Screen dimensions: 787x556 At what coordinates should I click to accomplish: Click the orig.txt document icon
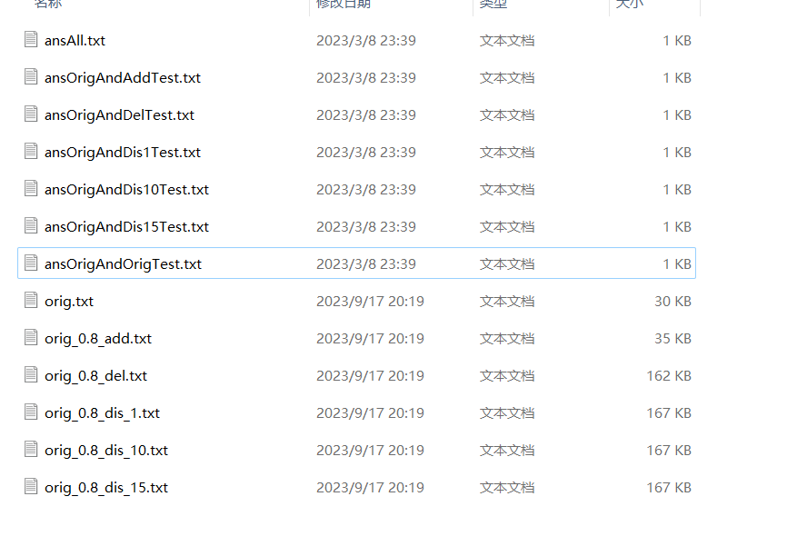pos(31,300)
